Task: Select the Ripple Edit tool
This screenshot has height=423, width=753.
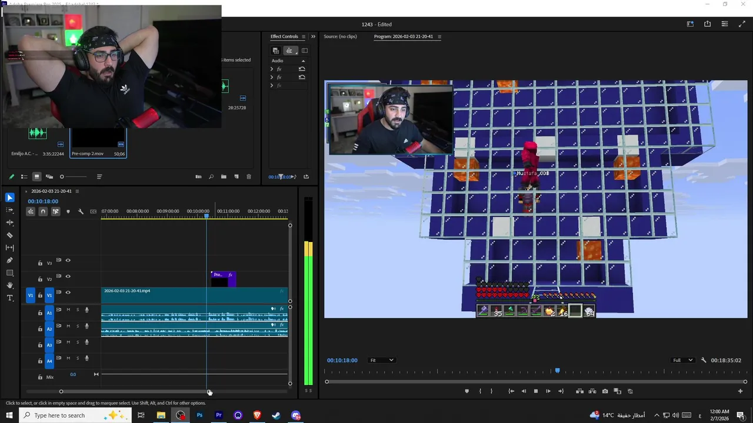Action: pyautogui.click(x=9, y=223)
